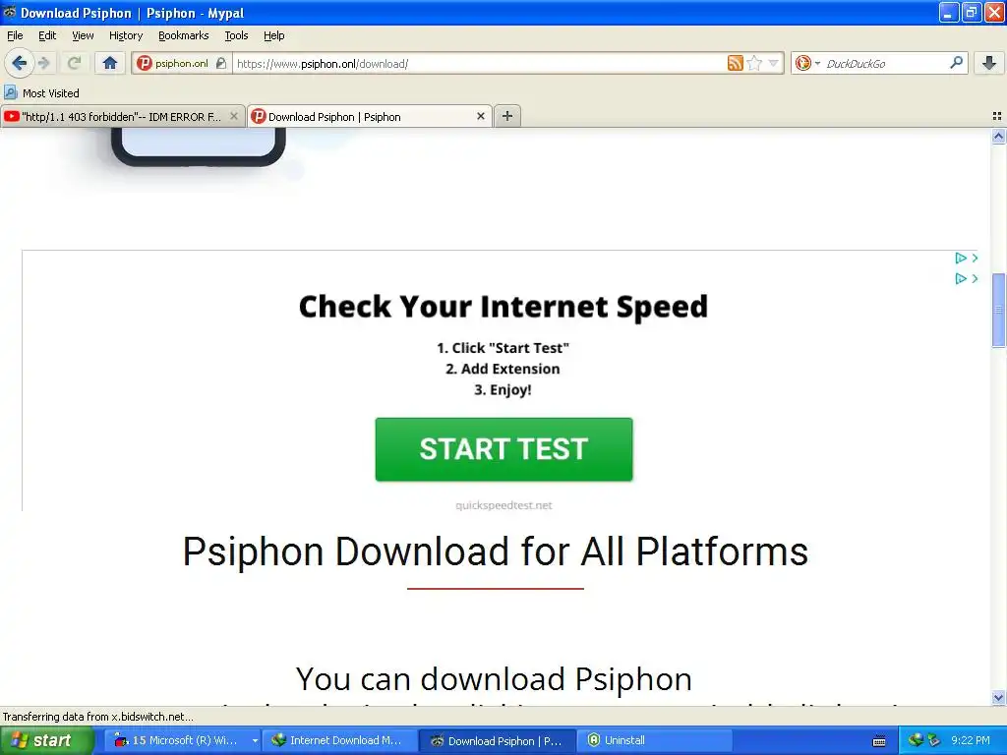Click the Forward arrow button

(44, 63)
